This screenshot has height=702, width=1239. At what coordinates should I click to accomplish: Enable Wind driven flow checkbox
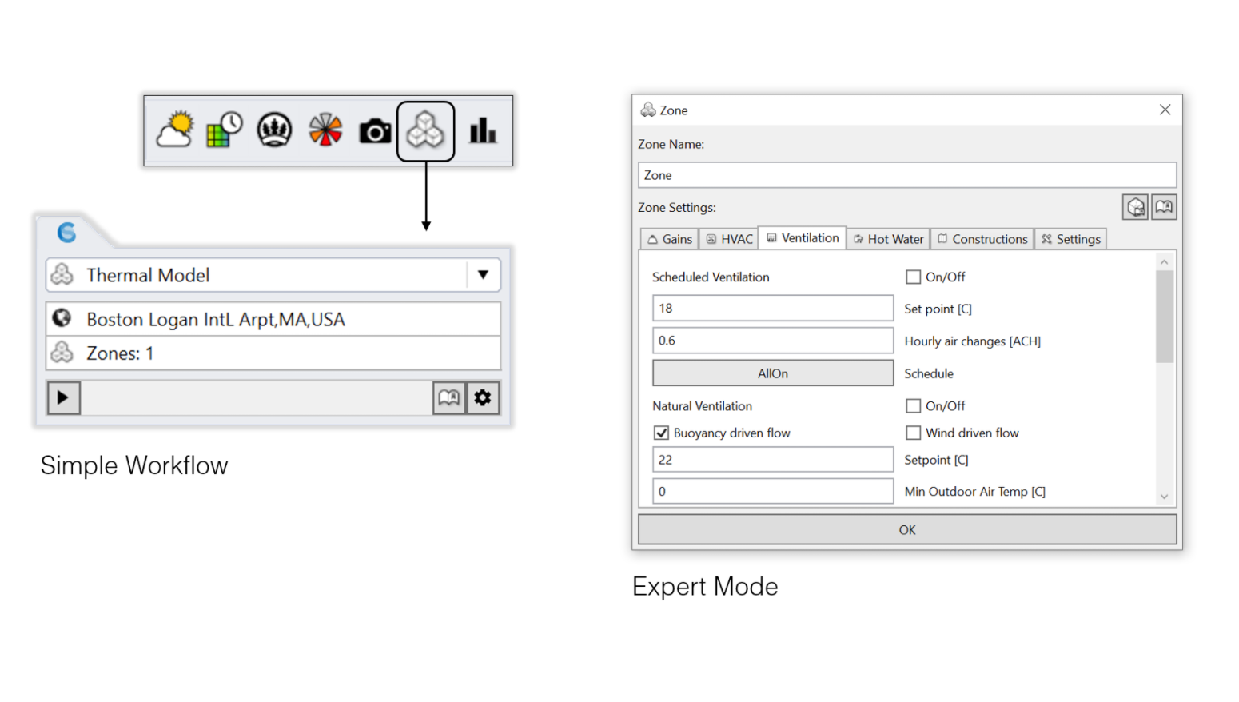[913, 433]
